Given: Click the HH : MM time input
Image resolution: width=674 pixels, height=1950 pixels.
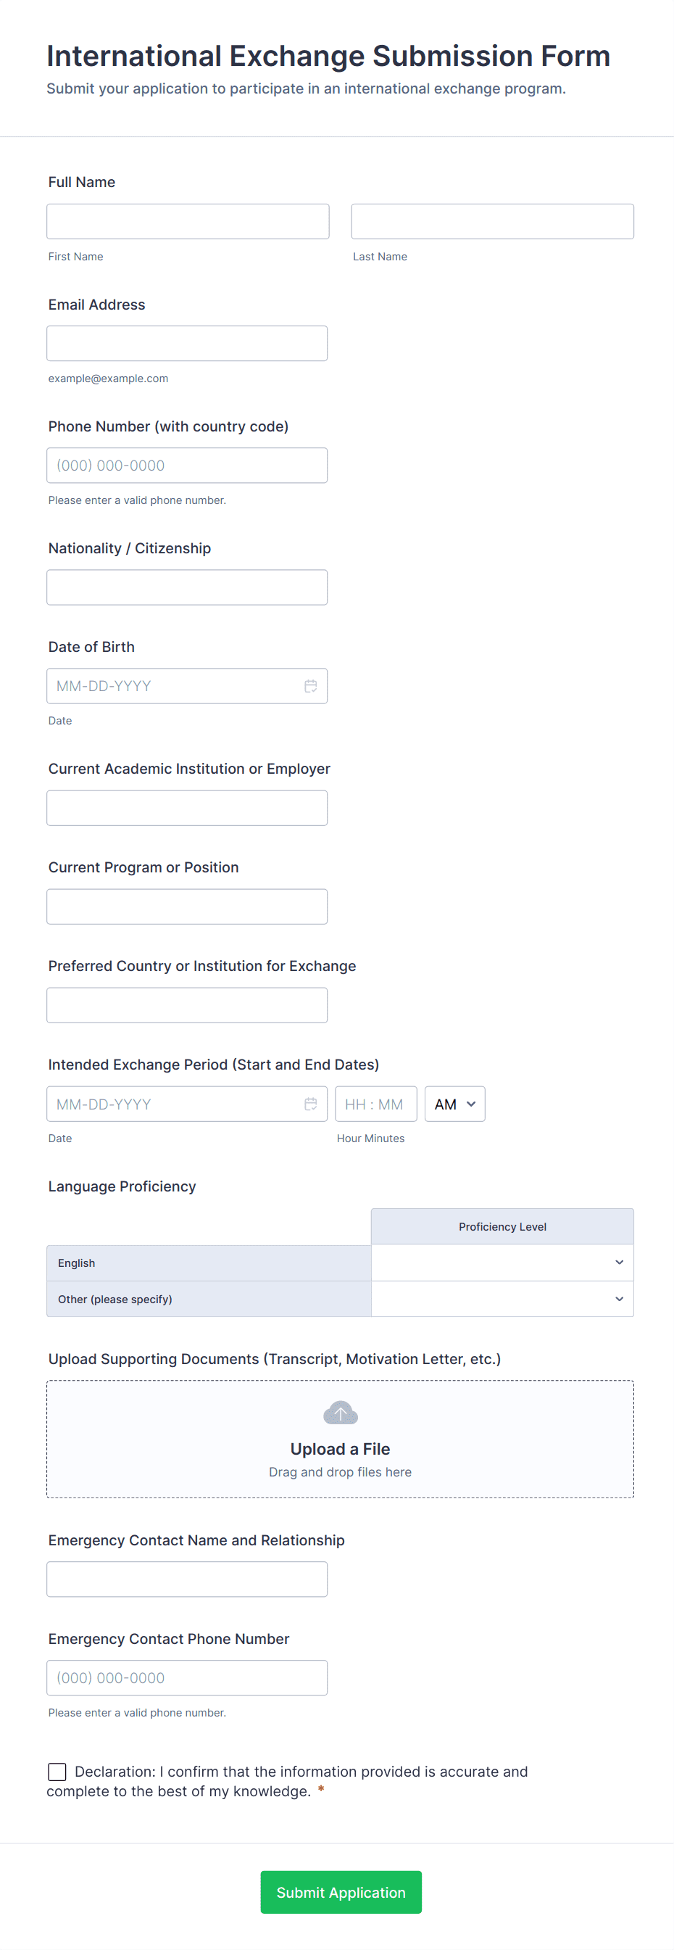Looking at the screenshot, I should point(375,1104).
